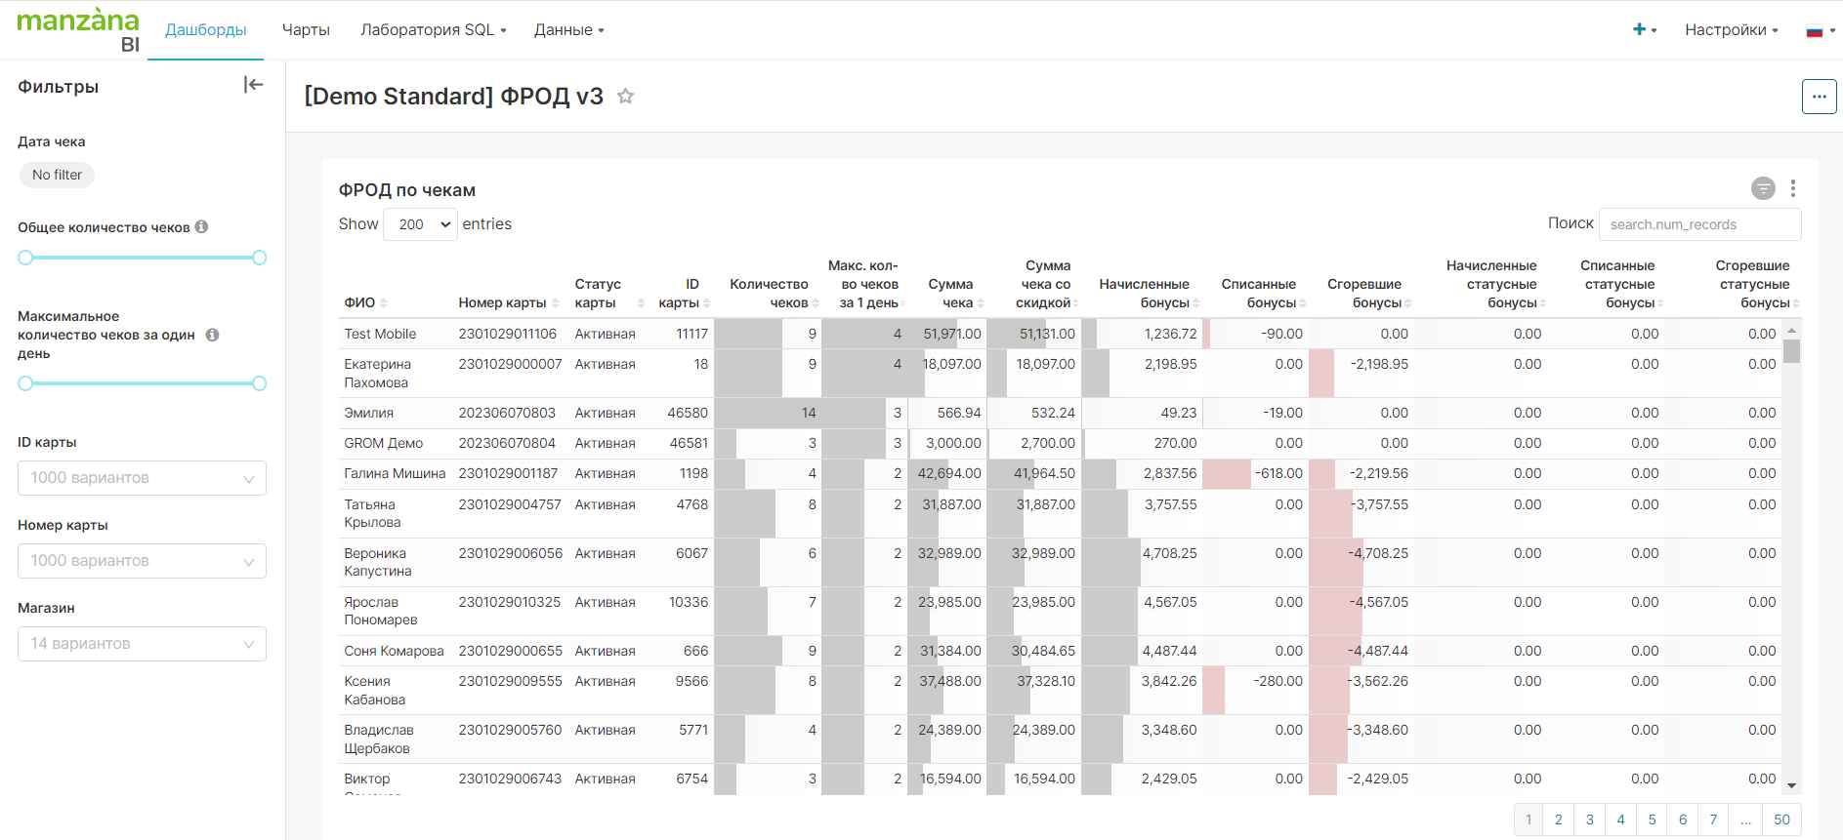Sort table by ФИО column

click(x=359, y=302)
